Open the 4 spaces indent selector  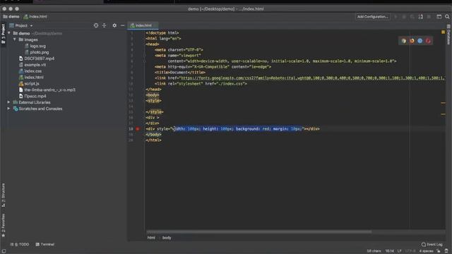(x=426, y=251)
